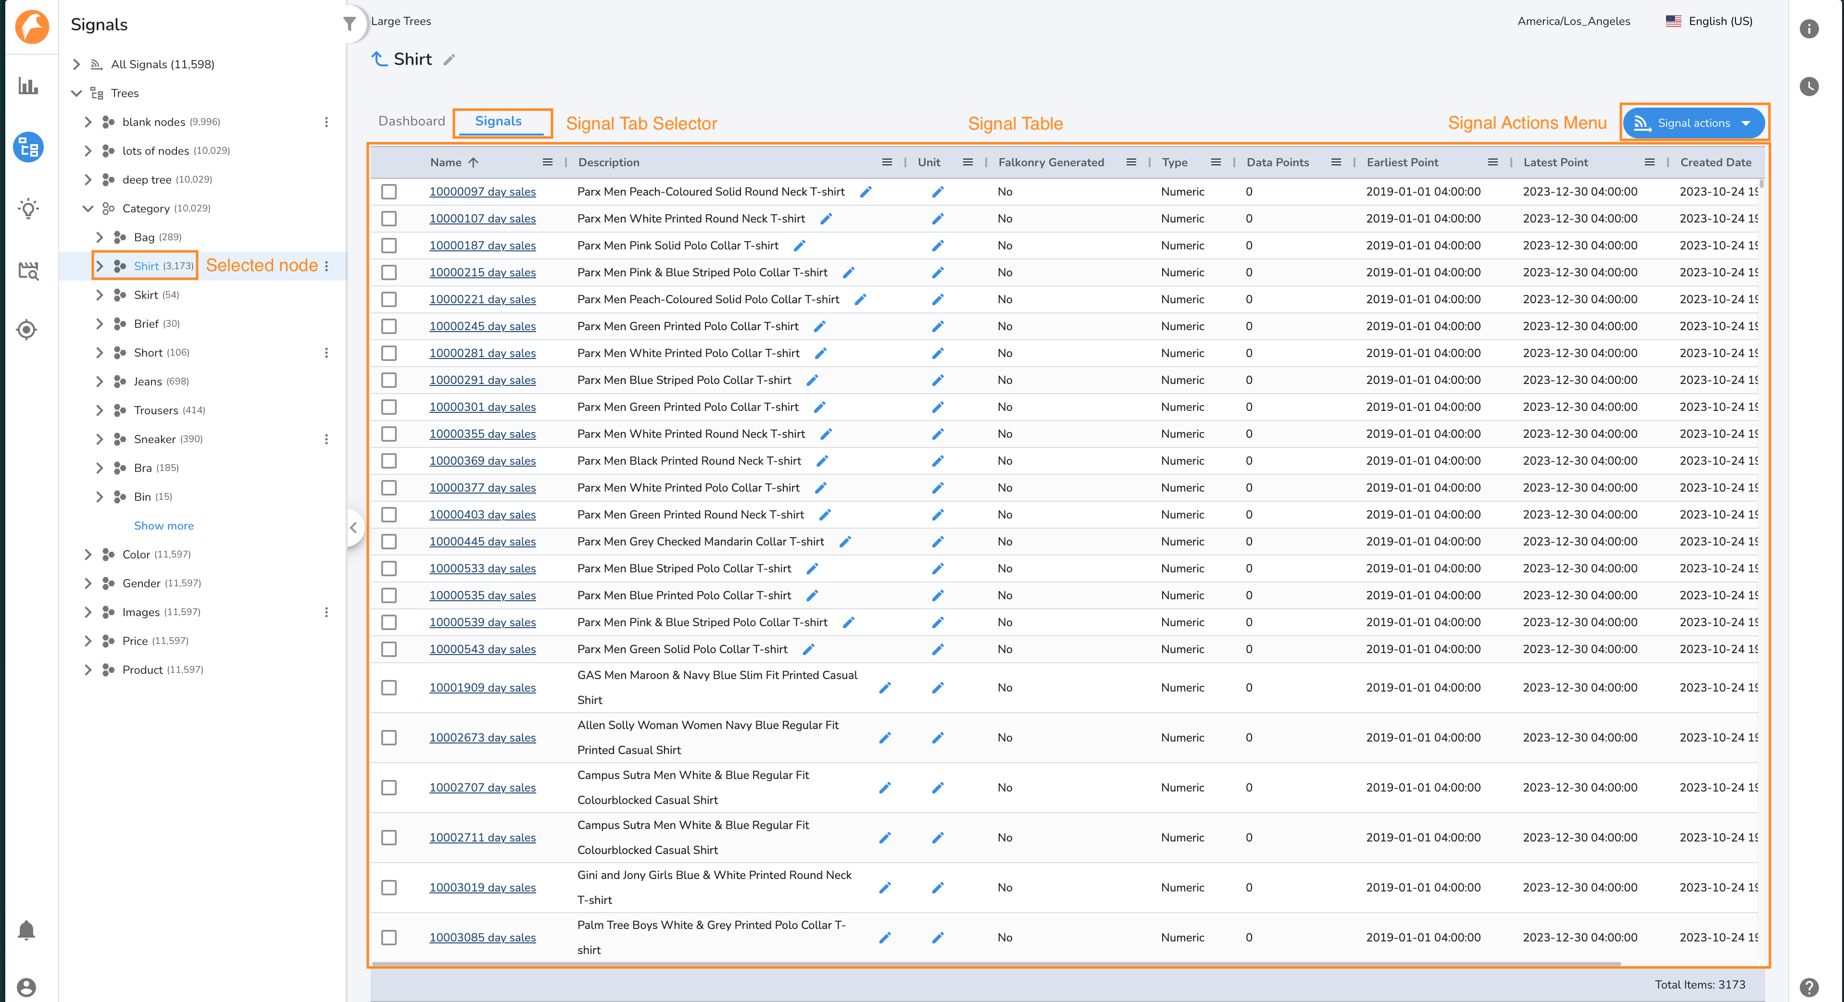Switch to the Signals tab
Image resolution: width=1844 pixels, height=1002 pixels.
(x=498, y=122)
